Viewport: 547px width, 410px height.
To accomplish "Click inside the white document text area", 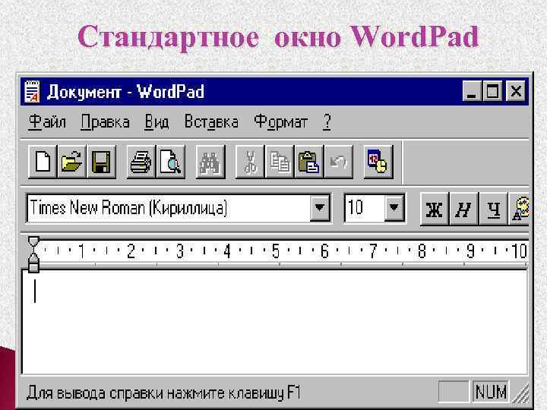I will click(x=275, y=323).
